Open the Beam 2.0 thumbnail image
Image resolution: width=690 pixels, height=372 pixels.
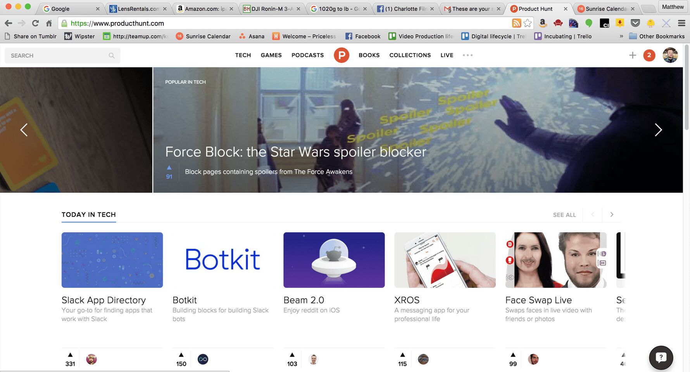click(x=334, y=260)
